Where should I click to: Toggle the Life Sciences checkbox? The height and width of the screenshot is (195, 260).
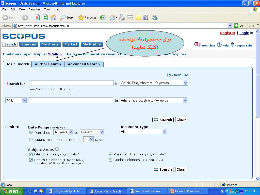[x=31, y=154]
